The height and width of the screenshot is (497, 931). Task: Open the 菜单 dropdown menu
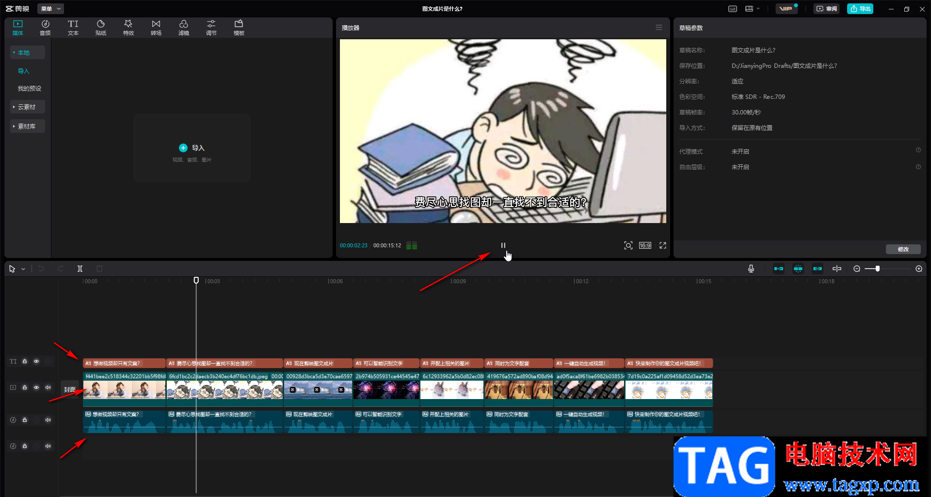click(50, 9)
